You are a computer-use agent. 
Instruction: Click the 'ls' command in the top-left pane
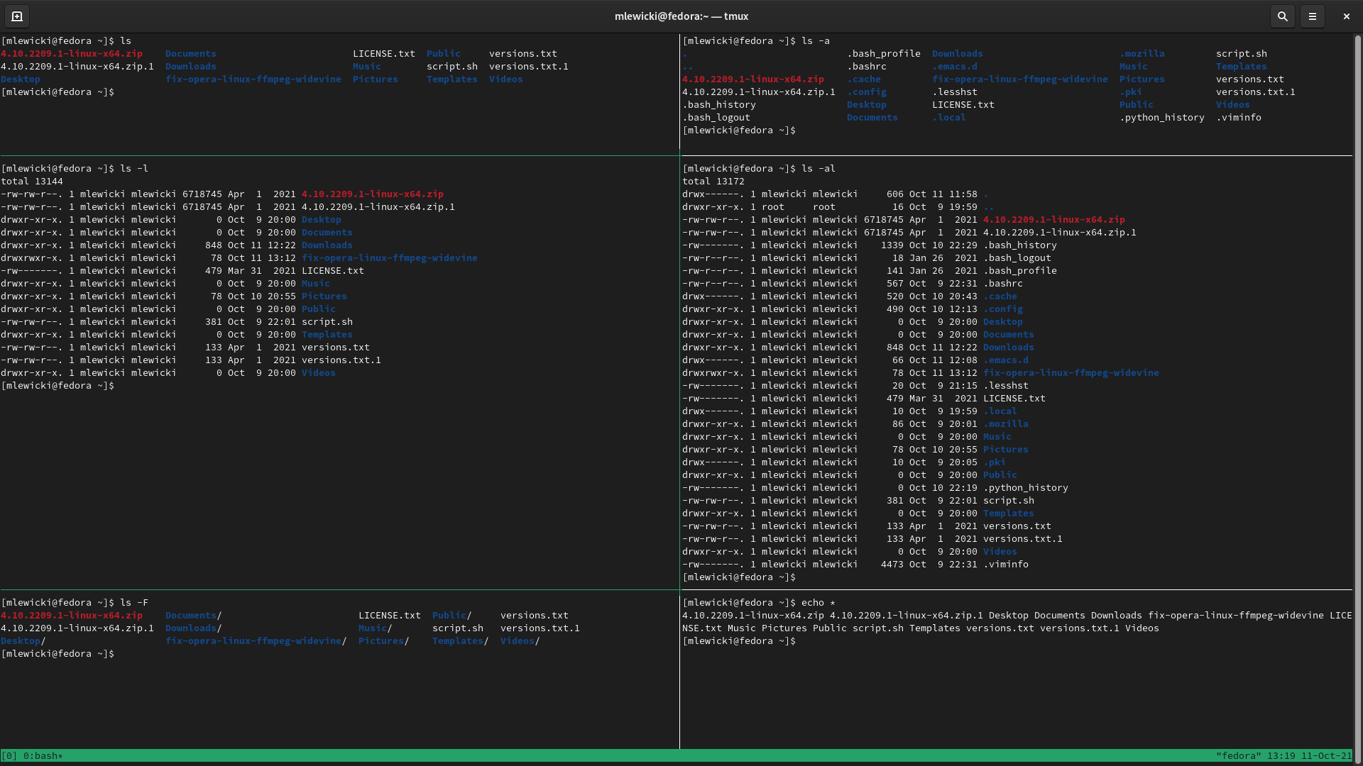(x=126, y=41)
